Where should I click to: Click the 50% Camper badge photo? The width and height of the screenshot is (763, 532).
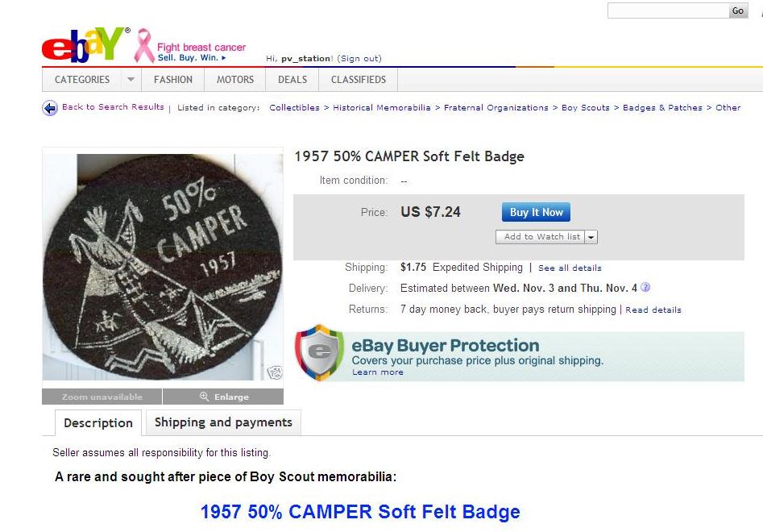click(x=163, y=267)
